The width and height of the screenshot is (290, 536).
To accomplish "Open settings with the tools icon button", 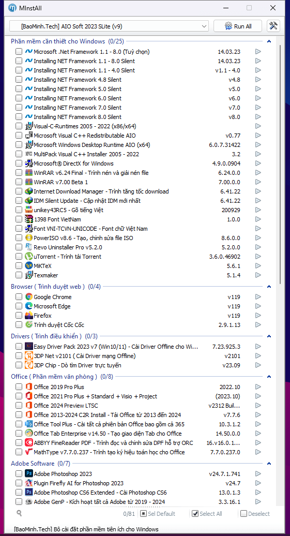I will pos(273,26).
